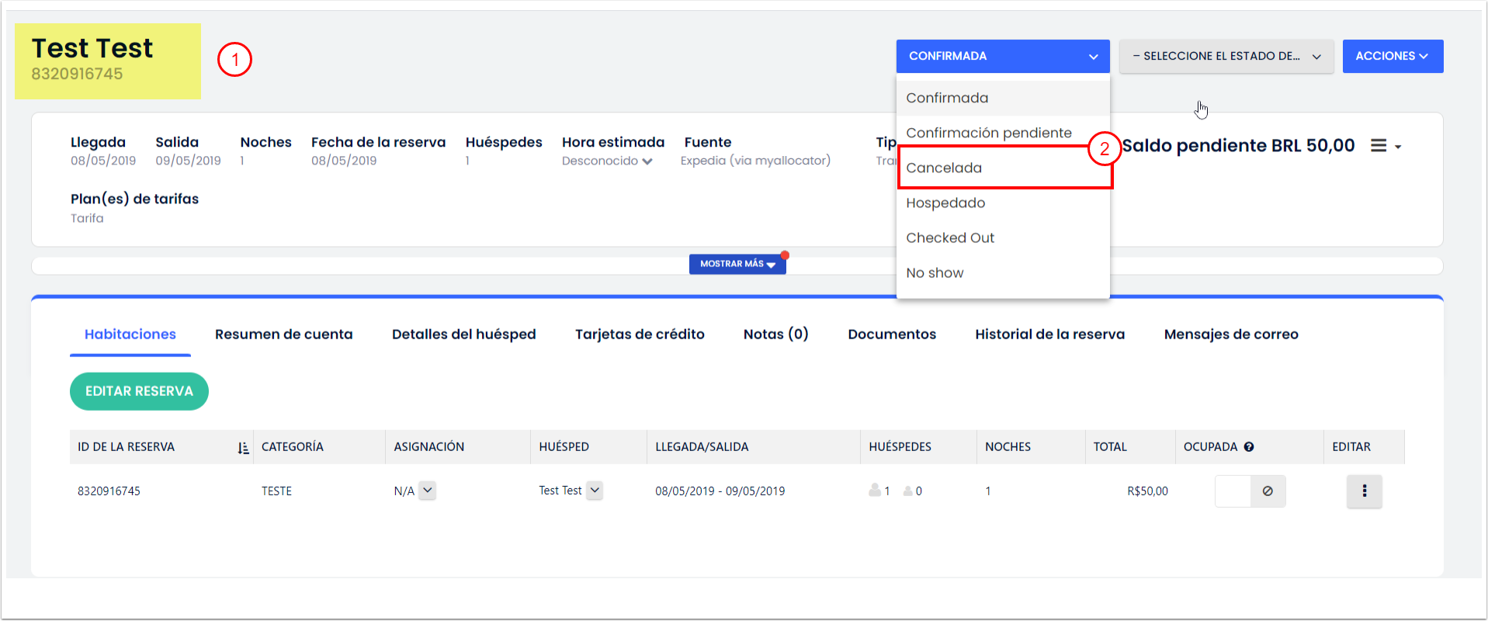Open the Historial de la reserva tab

[1049, 335]
